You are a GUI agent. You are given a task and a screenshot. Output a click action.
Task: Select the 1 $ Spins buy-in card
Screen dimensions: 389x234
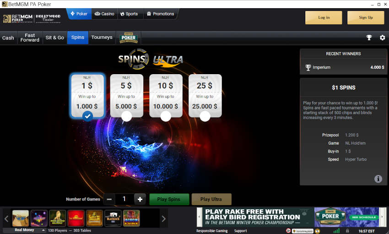(87, 96)
